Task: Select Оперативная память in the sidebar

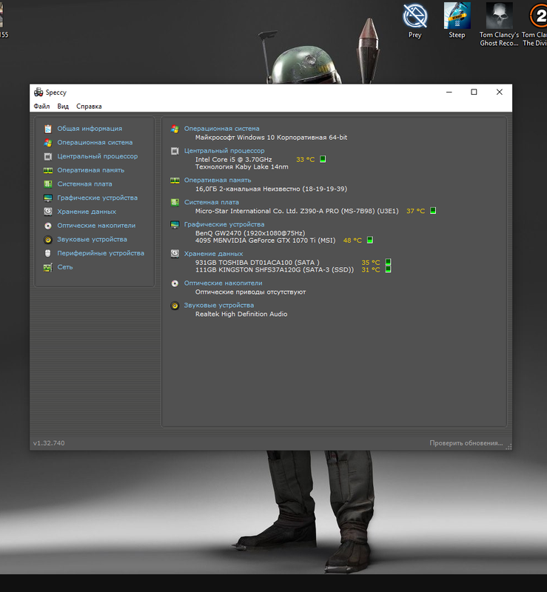Action: pos(90,170)
